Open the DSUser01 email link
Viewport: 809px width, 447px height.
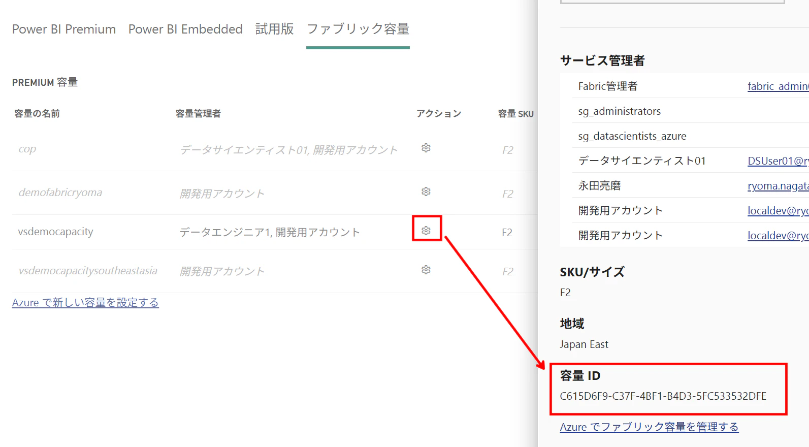[x=778, y=161]
